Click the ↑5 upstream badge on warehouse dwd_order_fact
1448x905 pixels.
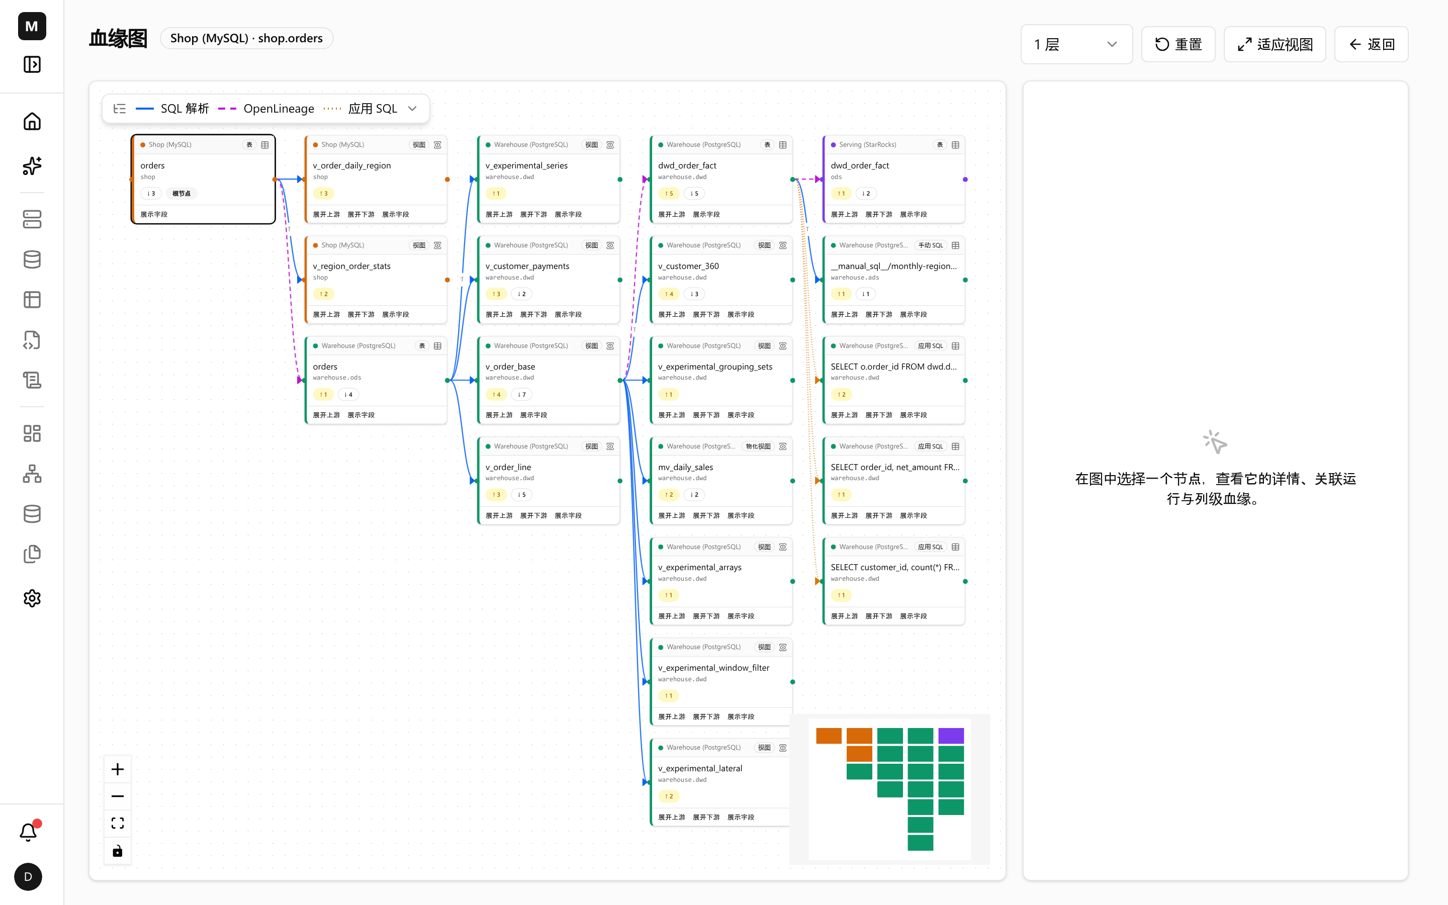(x=669, y=194)
